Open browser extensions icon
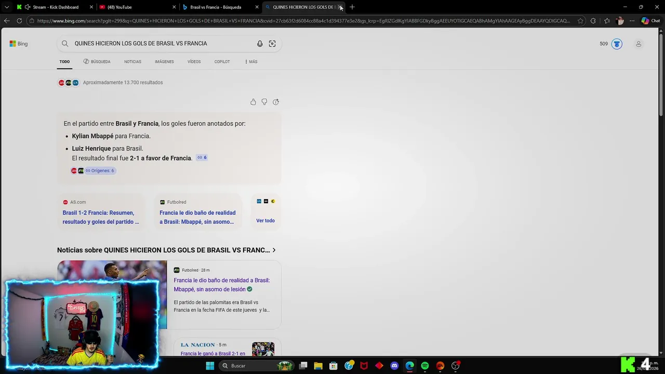 click(593, 21)
